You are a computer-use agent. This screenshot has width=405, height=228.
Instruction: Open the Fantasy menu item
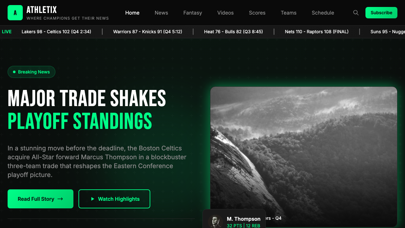pos(193,13)
